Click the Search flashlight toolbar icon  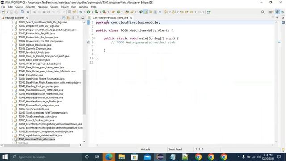tap(132, 12)
